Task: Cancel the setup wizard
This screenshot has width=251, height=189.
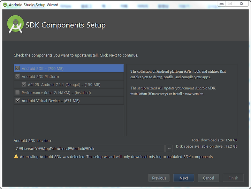Action: (208, 178)
